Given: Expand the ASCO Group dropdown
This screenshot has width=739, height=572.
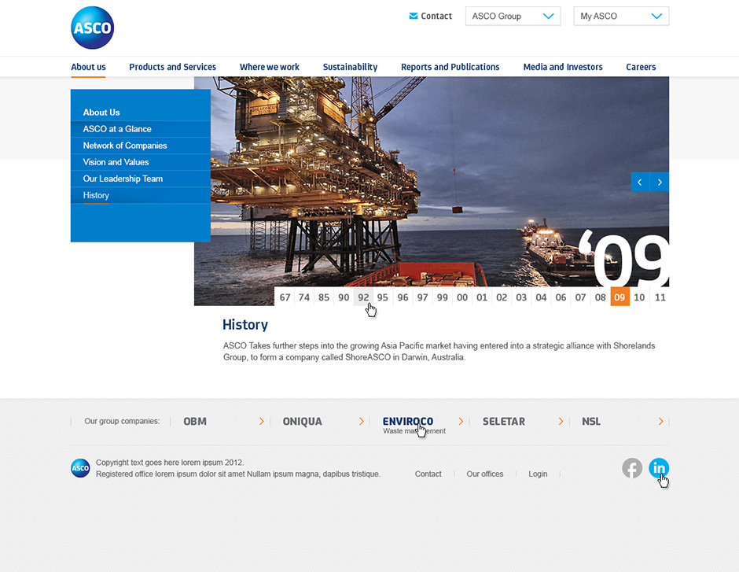Looking at the screenshot, I should tap(513, 16).
